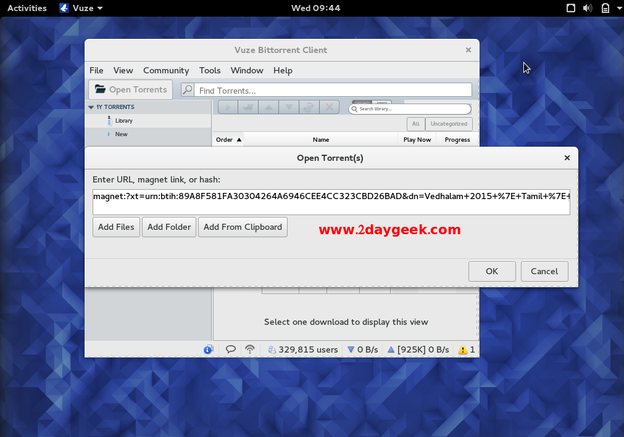Image resolution: width=624 pixels, height=437 pixels.
Task: Click the start/stop refresh arrows toolbar icon
Action: 309,107
